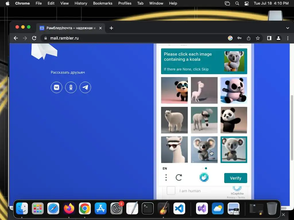Open Control Center in menu bar

pos(247,3)
